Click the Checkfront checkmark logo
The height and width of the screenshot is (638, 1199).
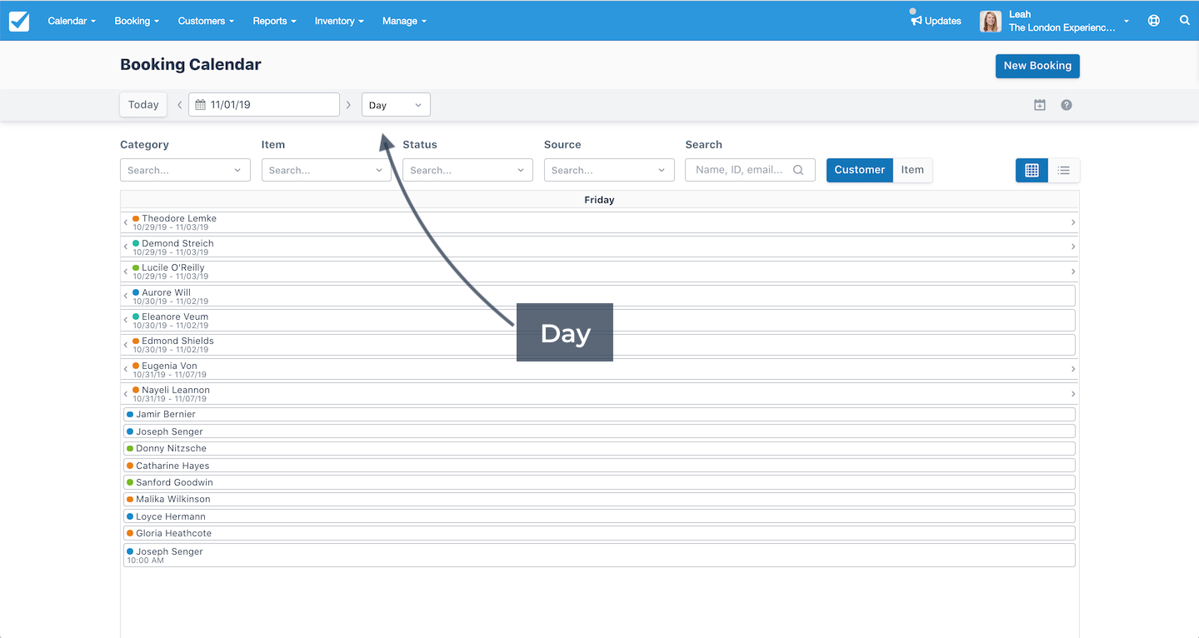pyautogui.click(x=19, y=21)
